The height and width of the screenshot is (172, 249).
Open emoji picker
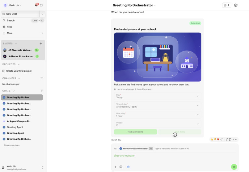click(121, 167)
